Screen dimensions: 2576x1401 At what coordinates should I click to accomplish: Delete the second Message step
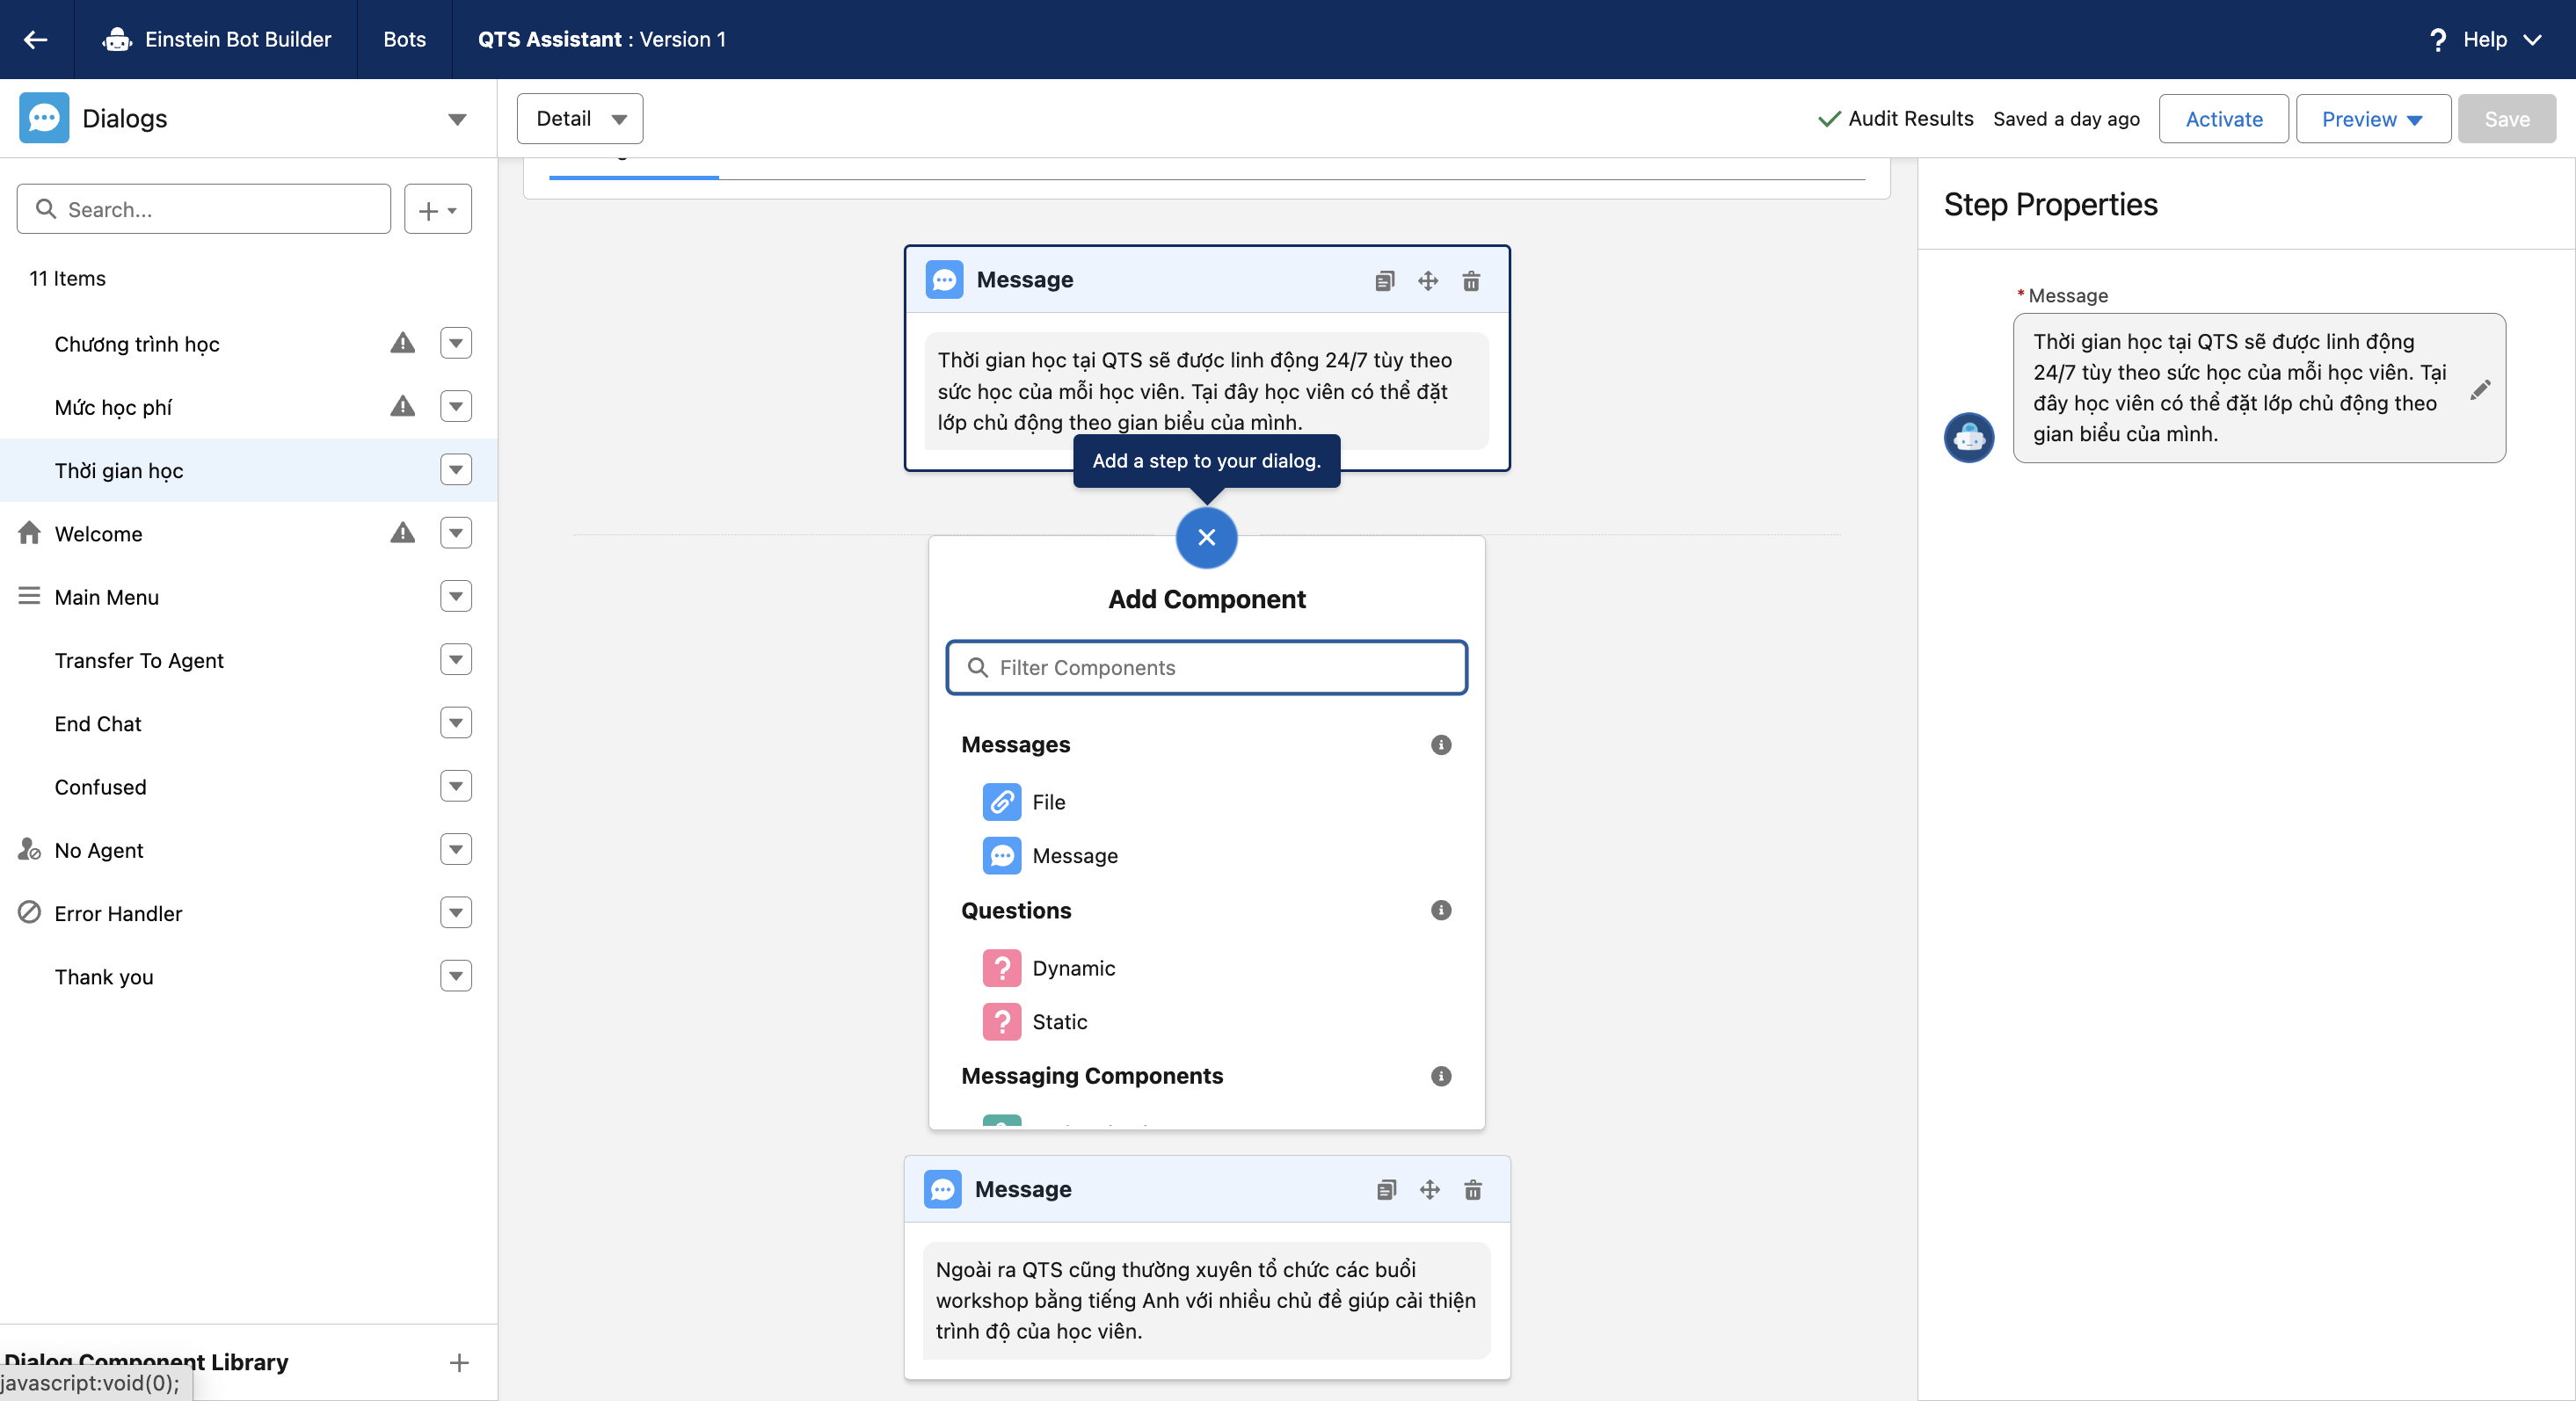[1473, 1190]
